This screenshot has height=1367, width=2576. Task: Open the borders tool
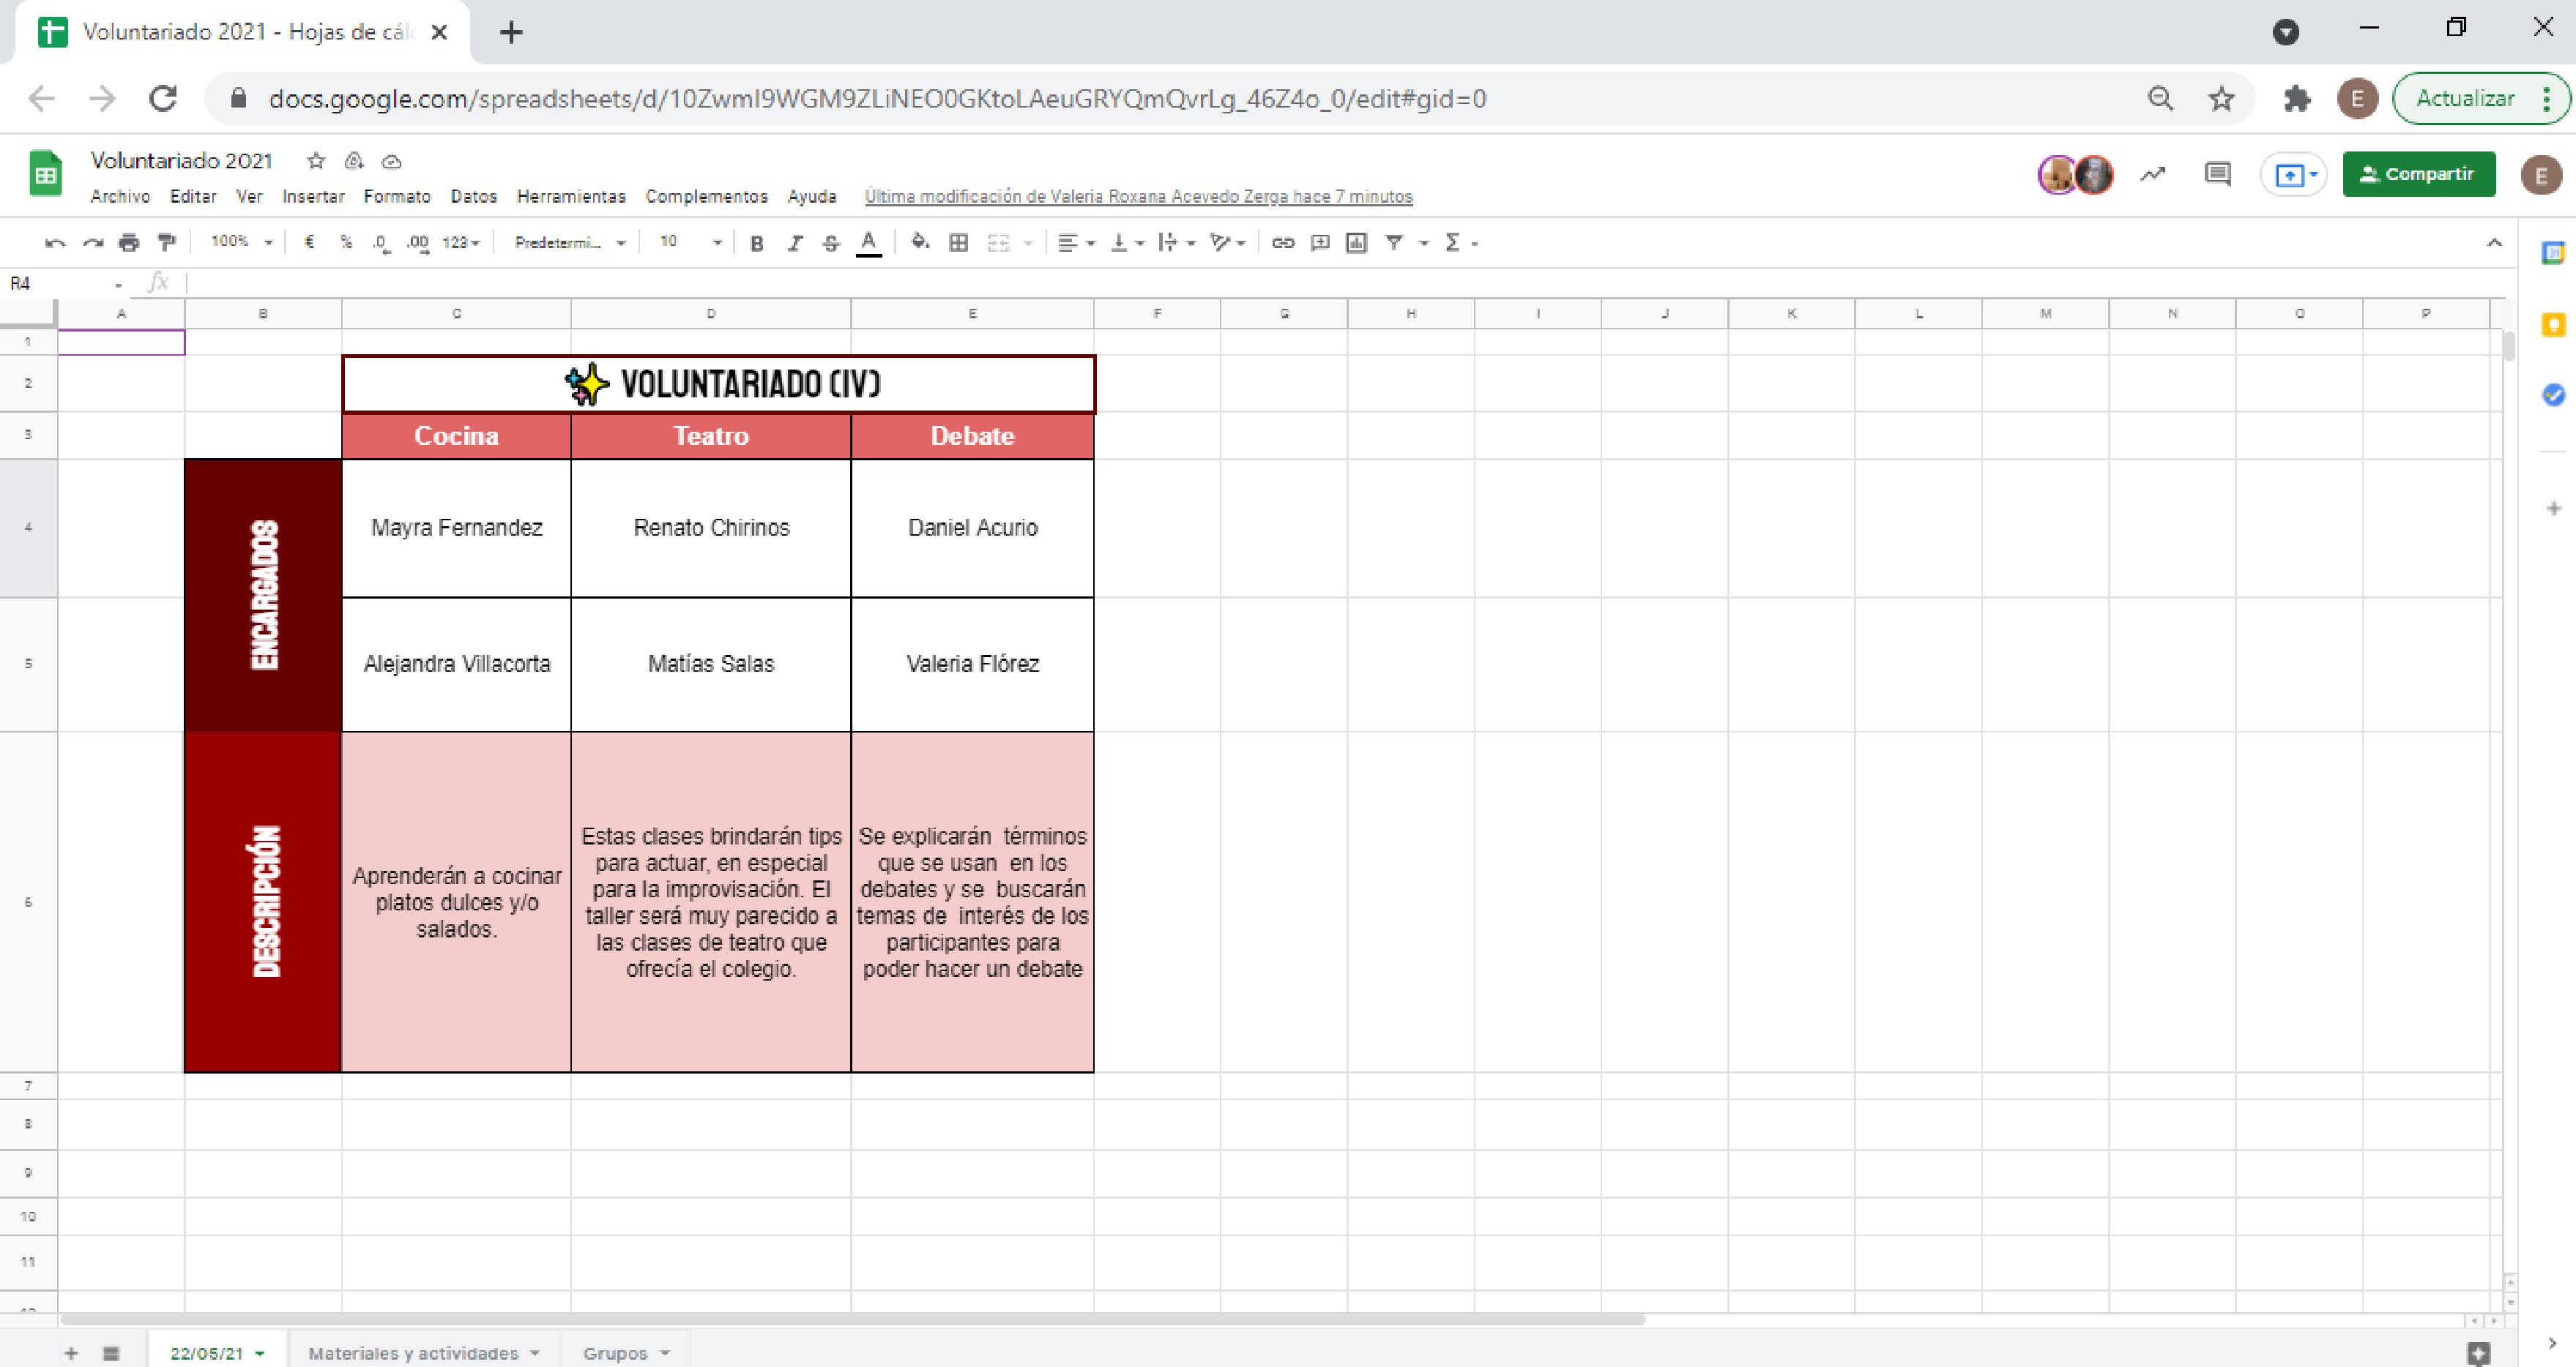point(958,241)
